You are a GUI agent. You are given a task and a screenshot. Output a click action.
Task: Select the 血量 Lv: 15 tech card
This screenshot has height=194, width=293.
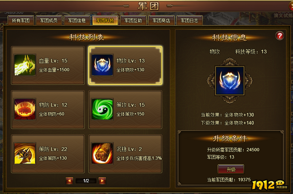(48, 65)
